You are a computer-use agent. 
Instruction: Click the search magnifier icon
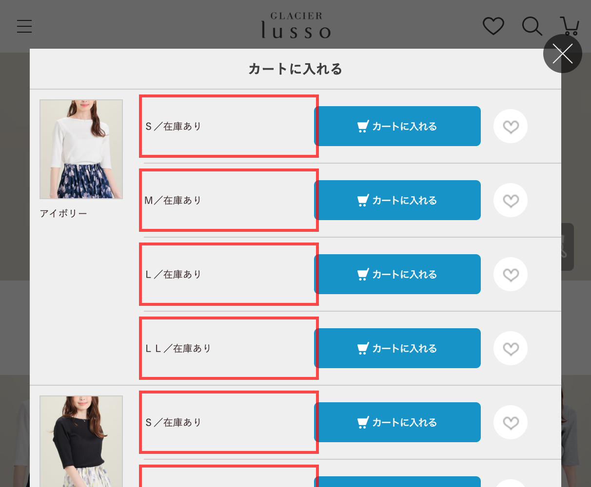[x=532, y=26]
